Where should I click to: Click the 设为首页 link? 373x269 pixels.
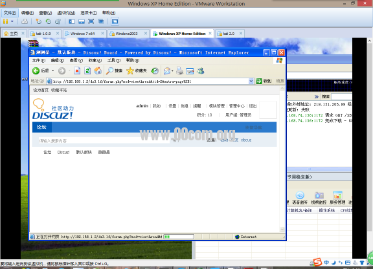coord(41,90)
